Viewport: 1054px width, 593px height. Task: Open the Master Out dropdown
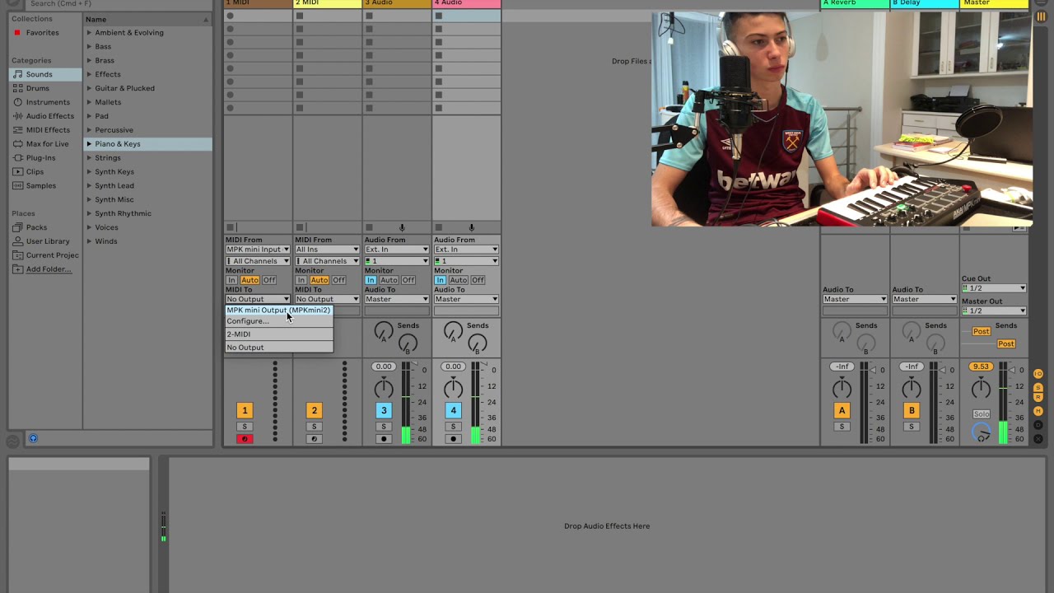tap(994, 311)
